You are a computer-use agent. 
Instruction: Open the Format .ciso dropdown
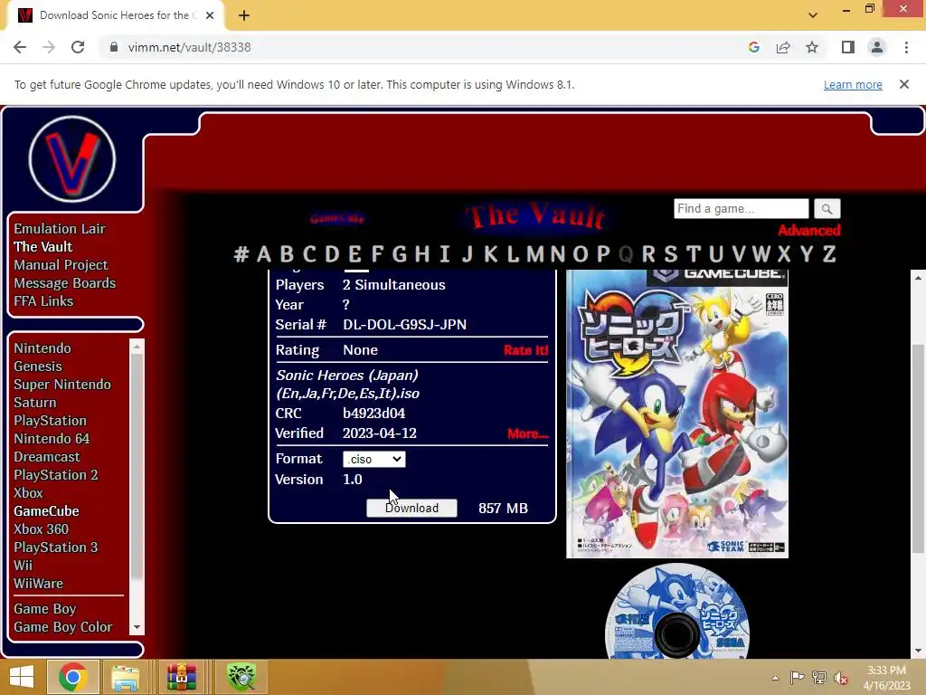(373, 459)
